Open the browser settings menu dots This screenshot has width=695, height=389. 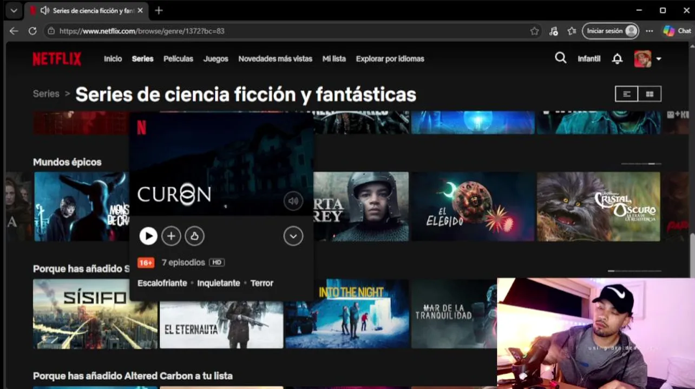tap(650, 31)
